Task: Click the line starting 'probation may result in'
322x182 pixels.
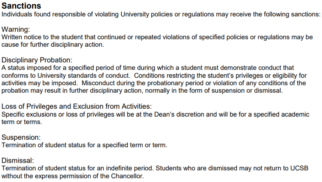Action: [x=142, y=90]
